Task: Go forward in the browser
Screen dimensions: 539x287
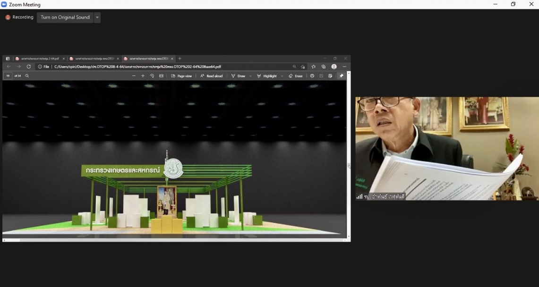Action: pos(18,67)
